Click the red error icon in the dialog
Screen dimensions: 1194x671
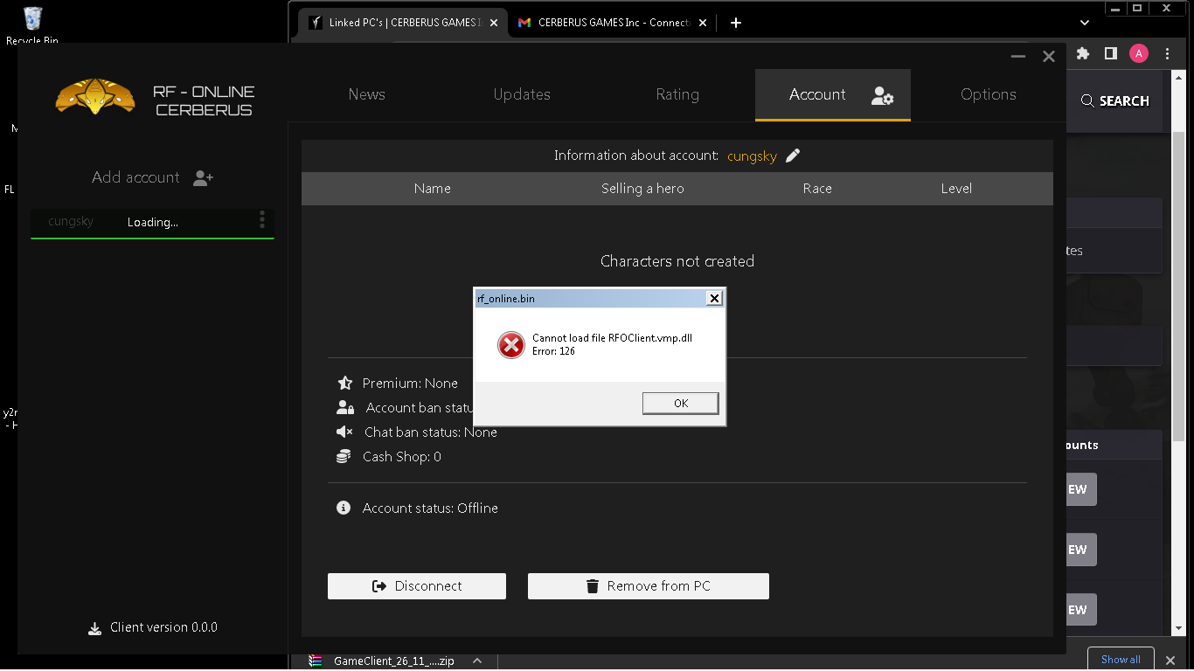[511, 345]
